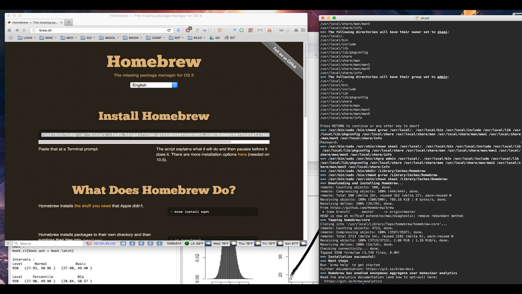Open the Firefox hamburger menu
522x294 pixels.
coord(303,30)
